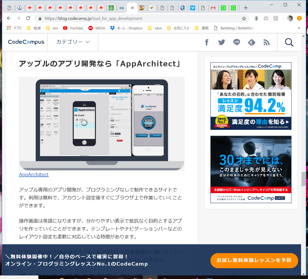Click AppArchitect laptop screenshot image
308x279 pixels.
[102, 124]
